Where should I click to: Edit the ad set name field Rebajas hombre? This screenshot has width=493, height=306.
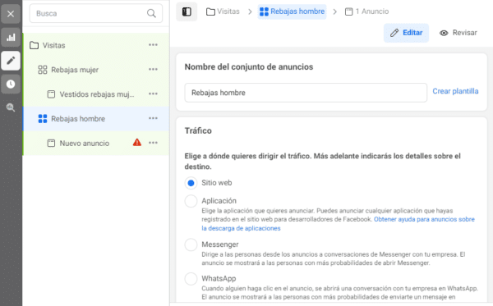click(306, 93)
